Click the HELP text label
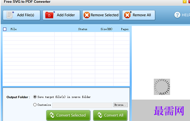Viewport: 190px width, 121px height. coord(186,15)
